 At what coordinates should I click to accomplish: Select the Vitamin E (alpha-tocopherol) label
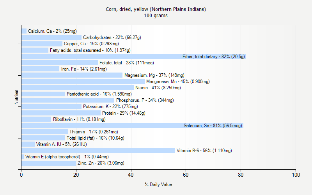pyautogui.click(x=67, y=157)
